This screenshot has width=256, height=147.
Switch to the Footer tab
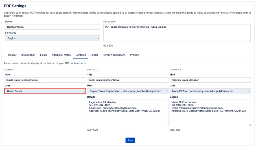click(x=94, y=55)
